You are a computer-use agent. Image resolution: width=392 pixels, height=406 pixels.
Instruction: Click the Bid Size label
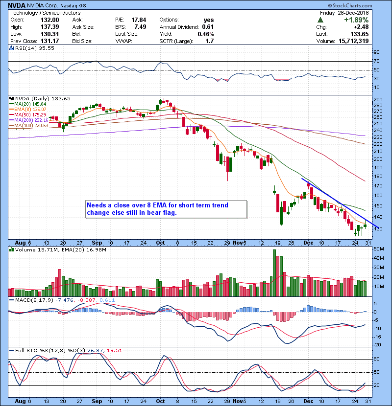pyautogui.click(x=82, y=41)
